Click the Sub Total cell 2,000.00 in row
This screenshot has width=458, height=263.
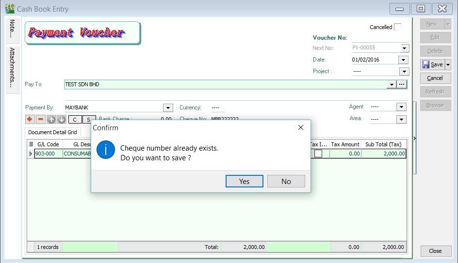point(383,154)
